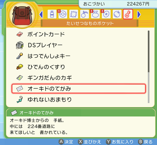157x145 pixels.
Task: Select the Key Items key icon
Action: [128, 14]
